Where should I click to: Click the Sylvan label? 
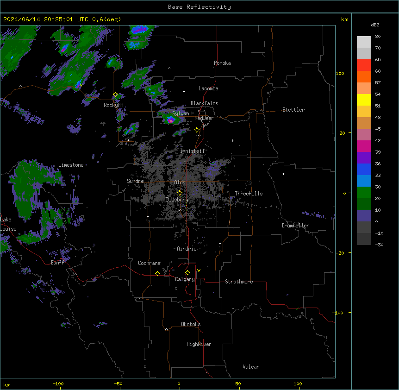pos(181,113)
